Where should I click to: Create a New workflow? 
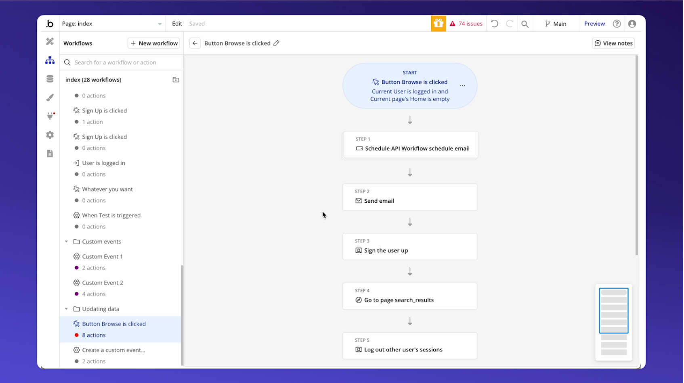(153, 43)
